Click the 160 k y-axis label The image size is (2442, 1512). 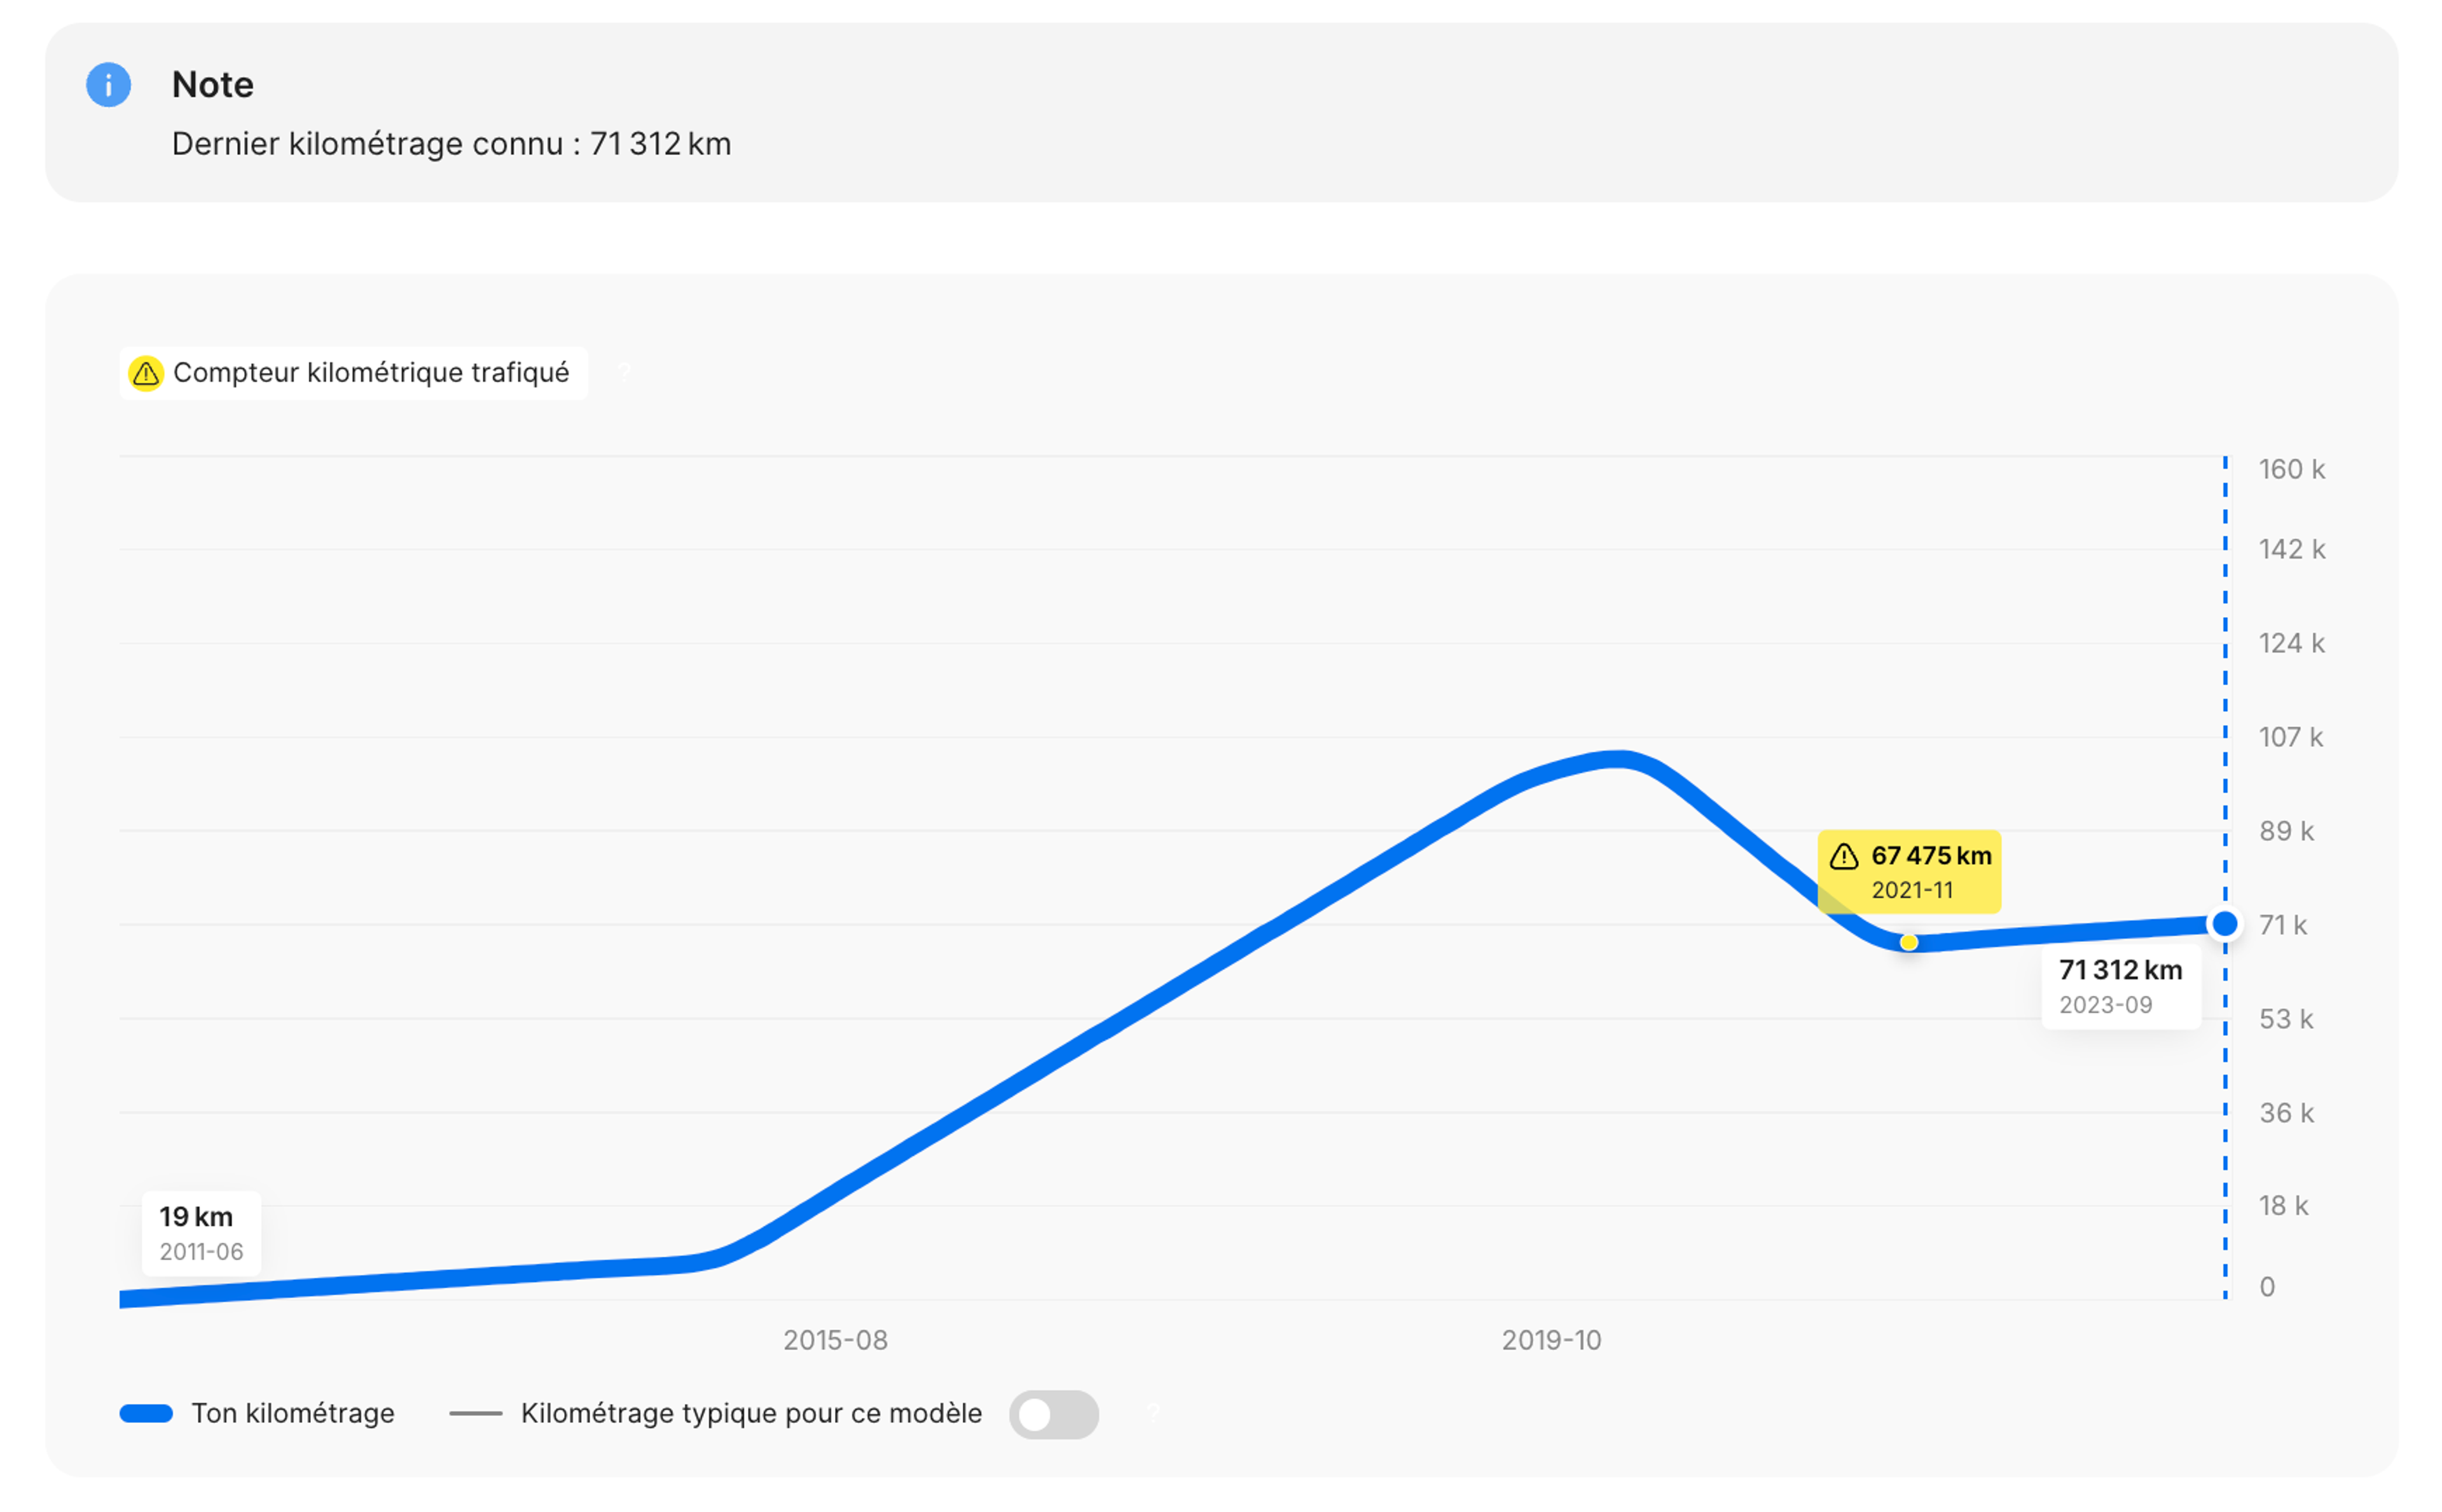[x=2290, y=469]
